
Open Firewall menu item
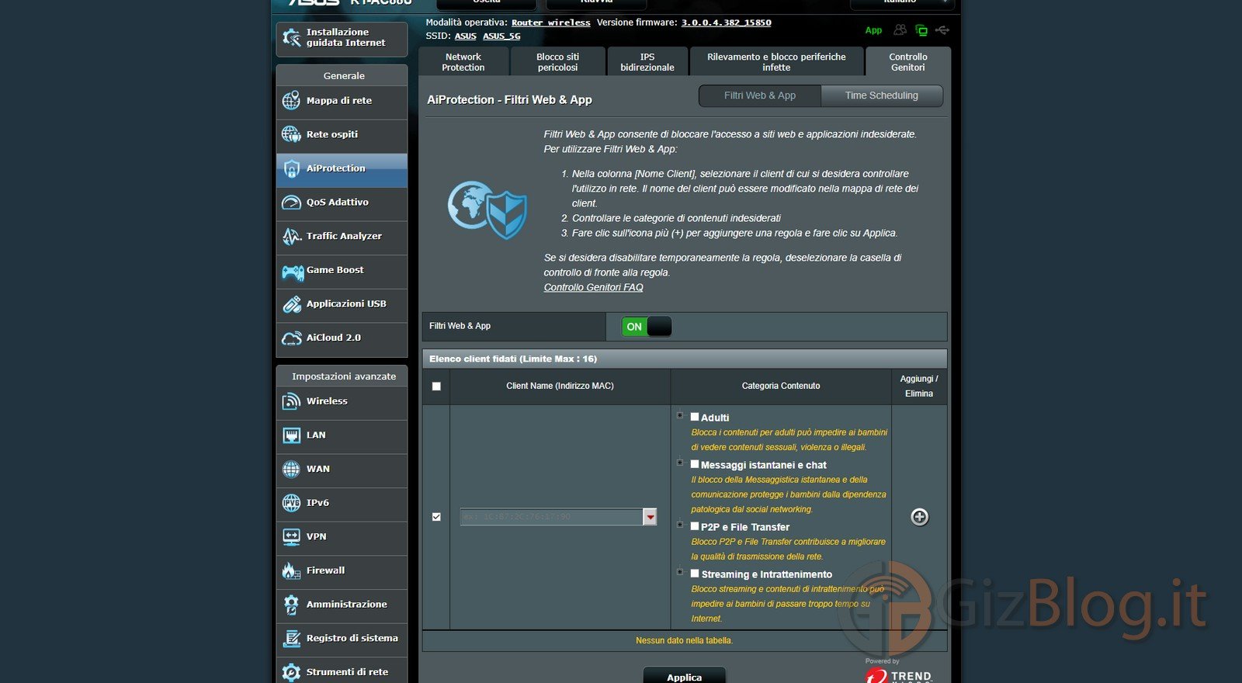tap(342, 571)
